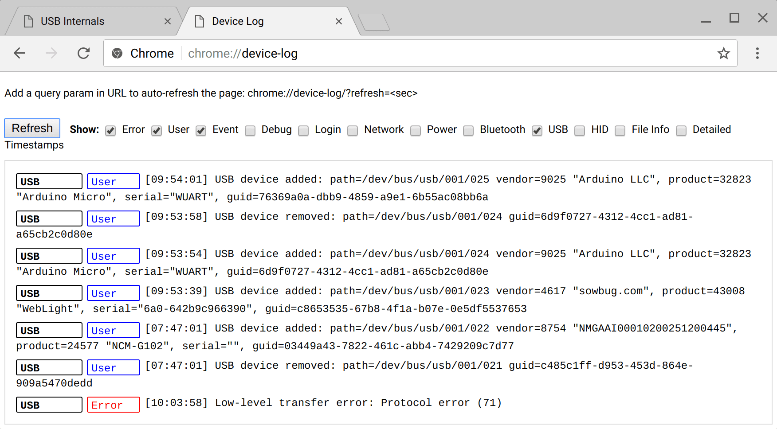Reload the Device Log page
The width and height of the screenshot is (777, 429).
84,53
